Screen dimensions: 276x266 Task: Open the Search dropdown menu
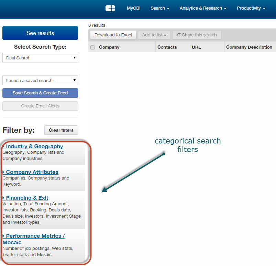160,8
